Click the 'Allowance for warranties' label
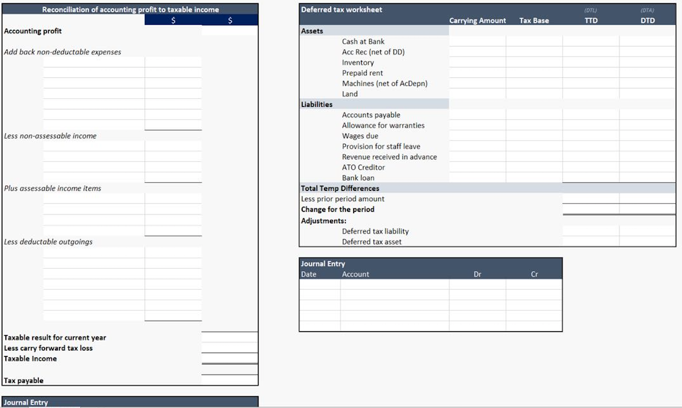 click(383, 125)
